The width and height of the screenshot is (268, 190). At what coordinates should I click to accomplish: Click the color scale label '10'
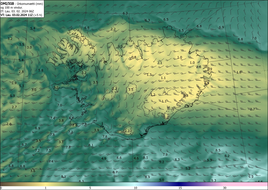(x=135, y=188)
